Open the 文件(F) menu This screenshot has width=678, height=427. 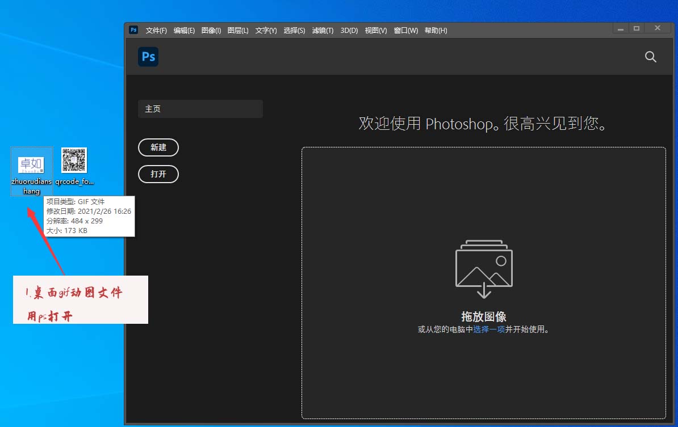(156, 30)
